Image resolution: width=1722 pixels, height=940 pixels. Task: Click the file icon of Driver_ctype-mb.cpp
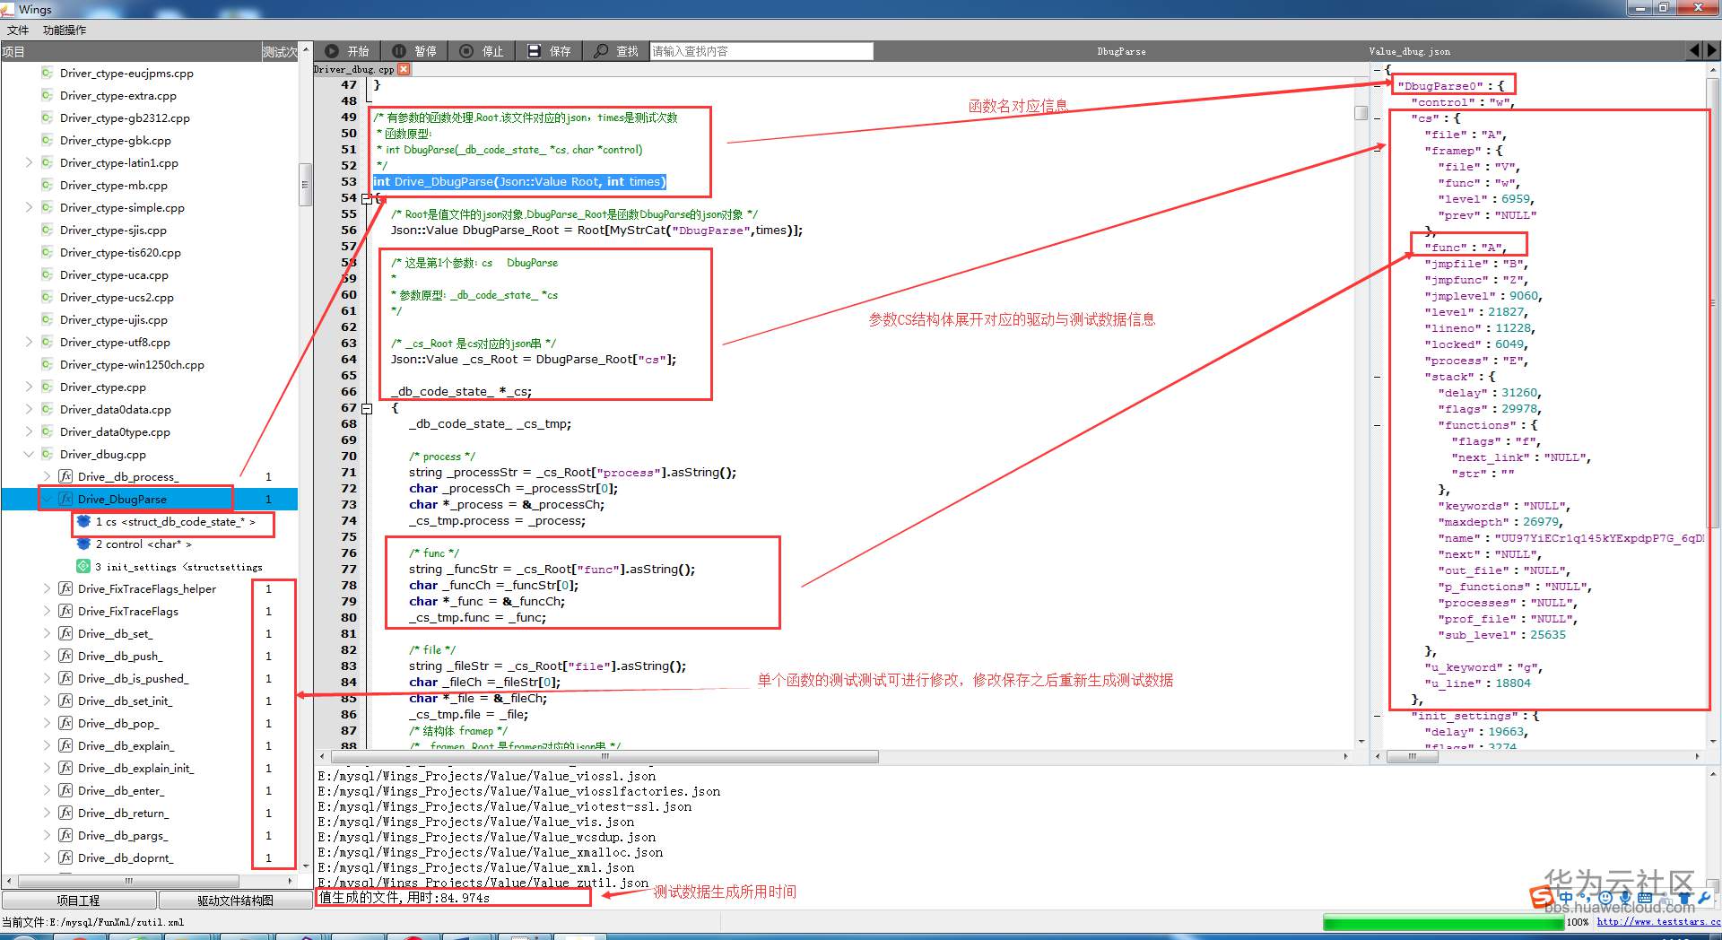click(47, 185)
